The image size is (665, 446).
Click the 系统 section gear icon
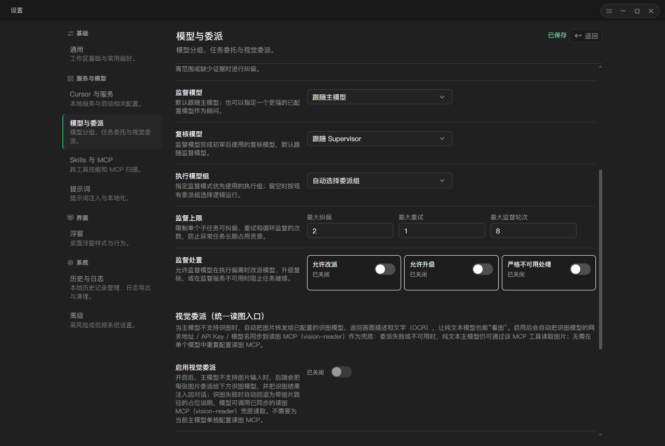tap(70, 262)
